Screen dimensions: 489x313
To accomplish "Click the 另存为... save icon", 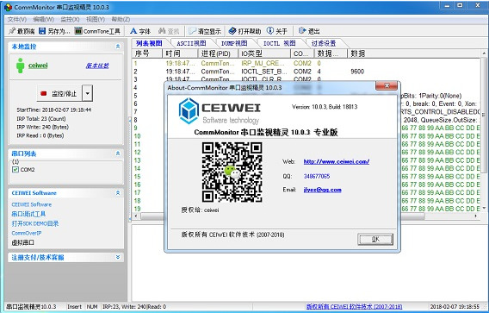I will [42, 31].
